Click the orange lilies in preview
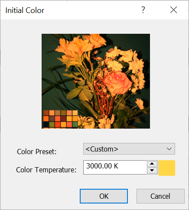Viewport: 189px width, 210px height. 80,45
